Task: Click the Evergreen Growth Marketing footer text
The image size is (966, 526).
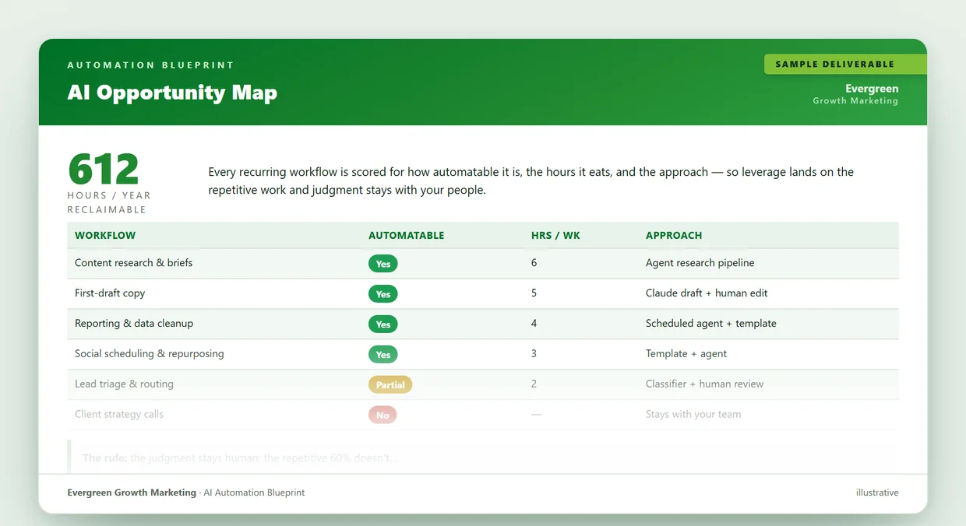Action: point(132,493)
